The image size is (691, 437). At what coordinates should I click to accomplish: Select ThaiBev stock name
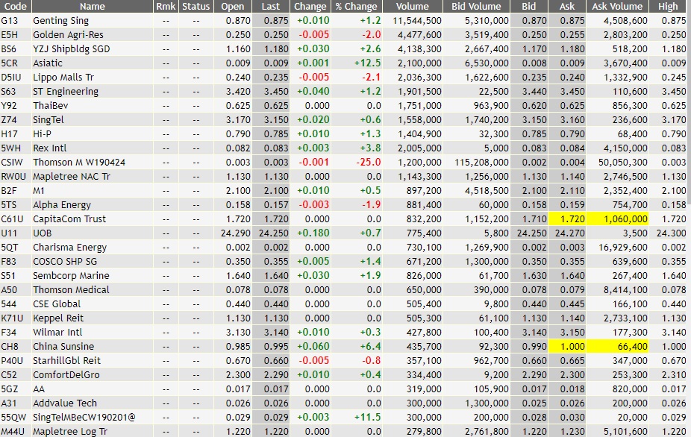pyautogui.click(x=51, y=105)
